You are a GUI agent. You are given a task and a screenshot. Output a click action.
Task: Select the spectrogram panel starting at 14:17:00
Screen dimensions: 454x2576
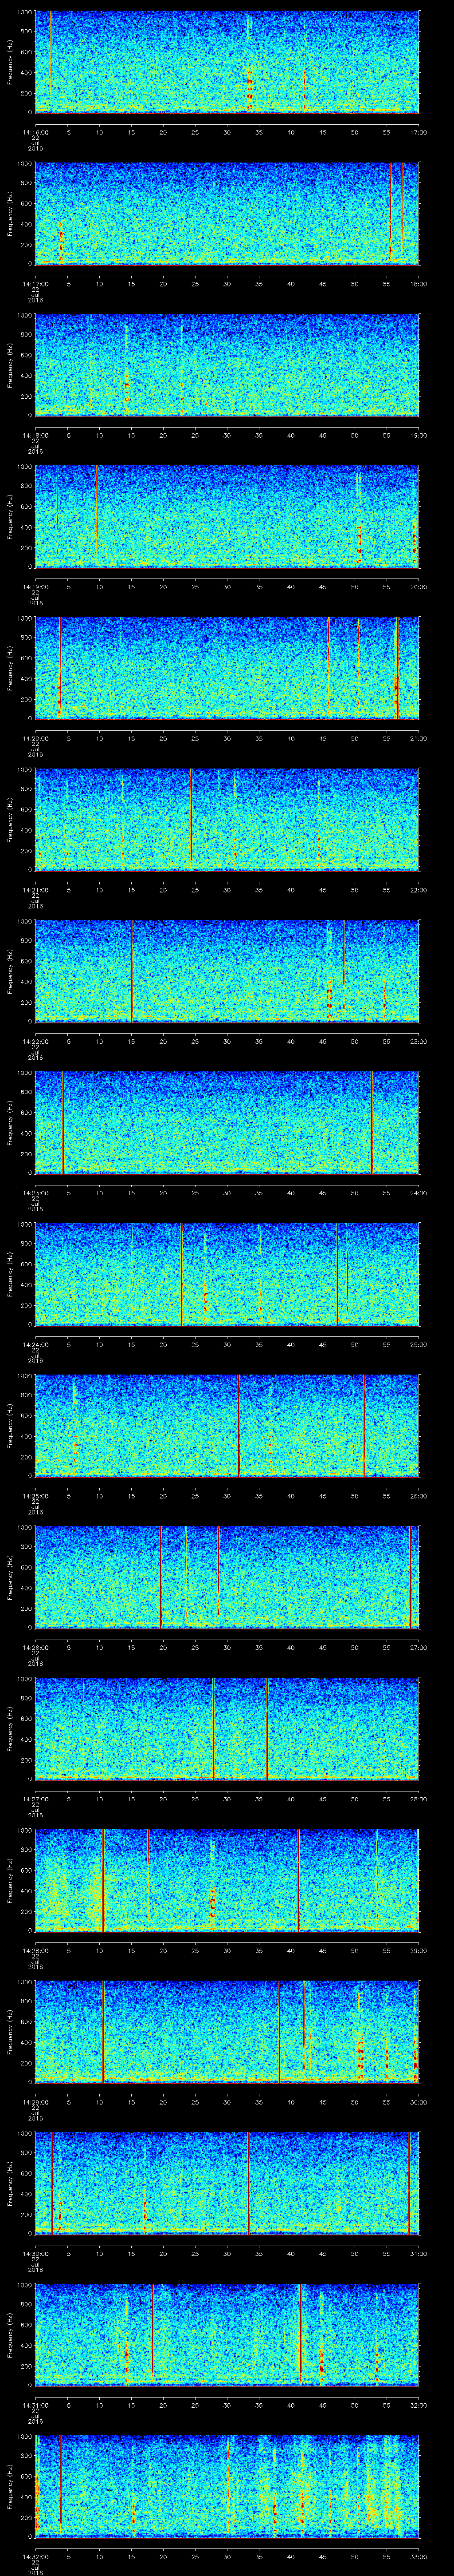[x=227, y=213]
